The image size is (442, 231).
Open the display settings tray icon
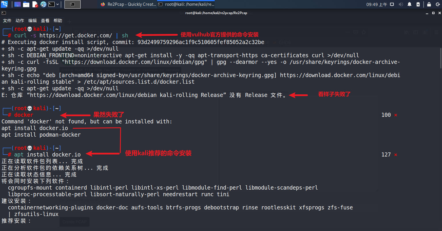coord(392,4)
